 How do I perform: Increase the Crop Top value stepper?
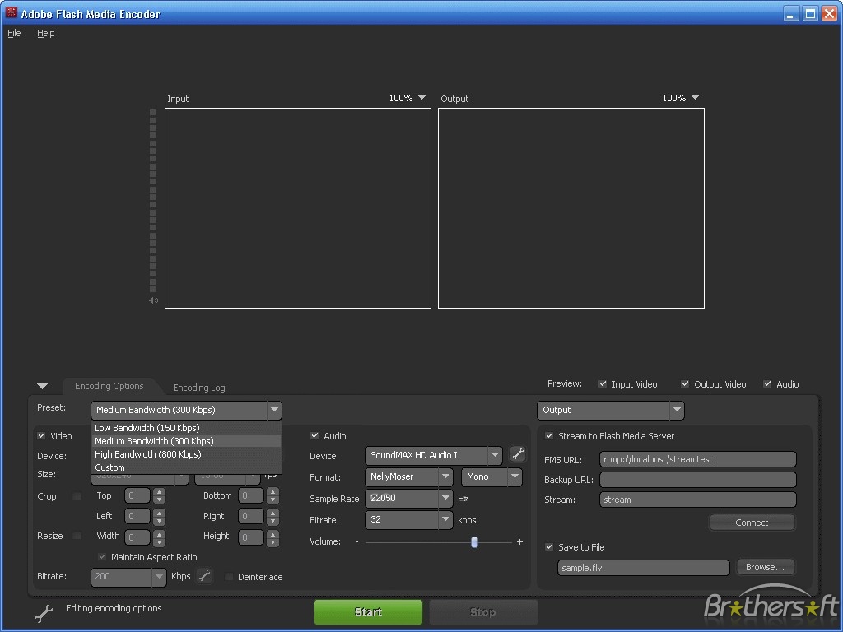(159, 492)
